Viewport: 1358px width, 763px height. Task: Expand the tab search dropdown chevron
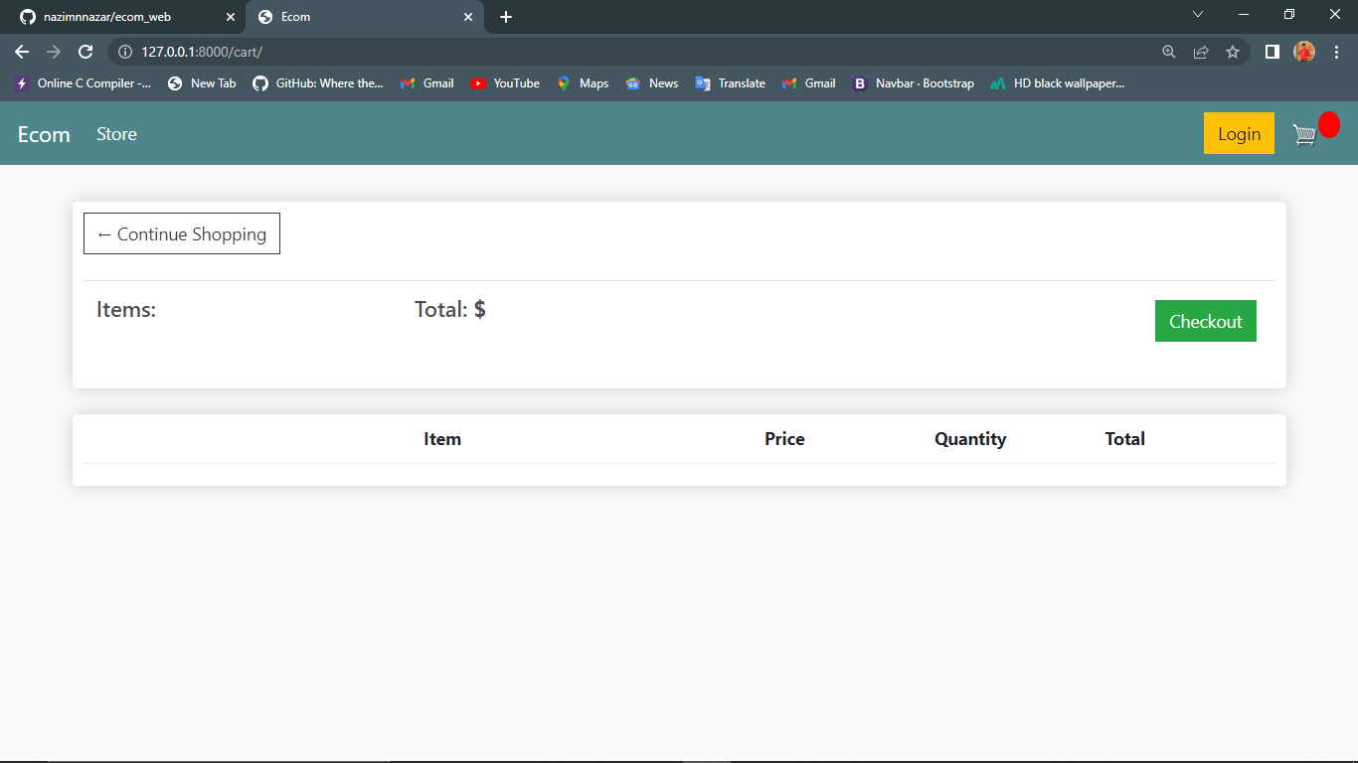tap(1198, 14)
